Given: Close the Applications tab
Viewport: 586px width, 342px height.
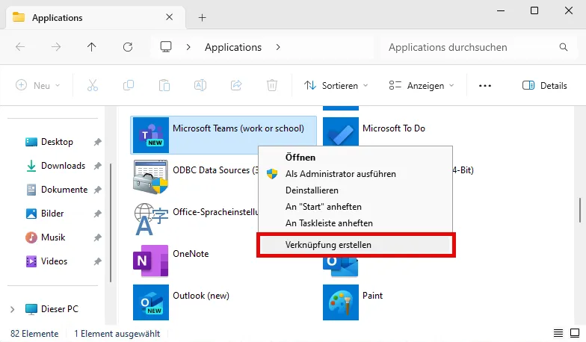Looking at the screenshot, I should (169, 17).
